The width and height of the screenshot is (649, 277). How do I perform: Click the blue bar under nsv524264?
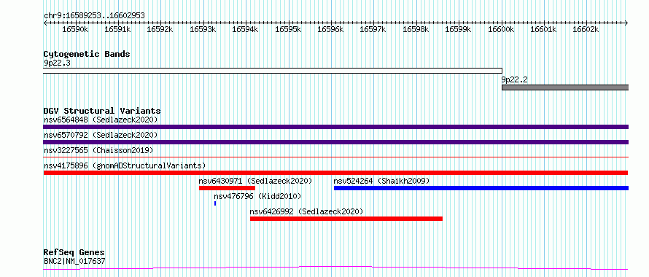pos(481,188)
